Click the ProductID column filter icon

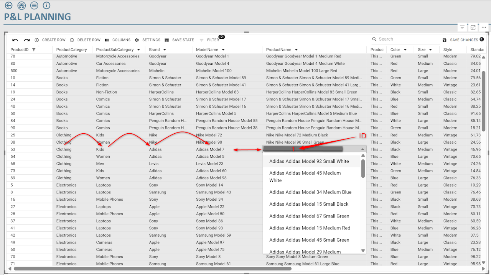pyautogui.click(x=34, y=50)
